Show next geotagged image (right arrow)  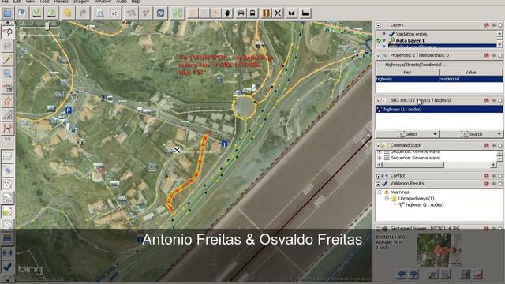point(413,274)
